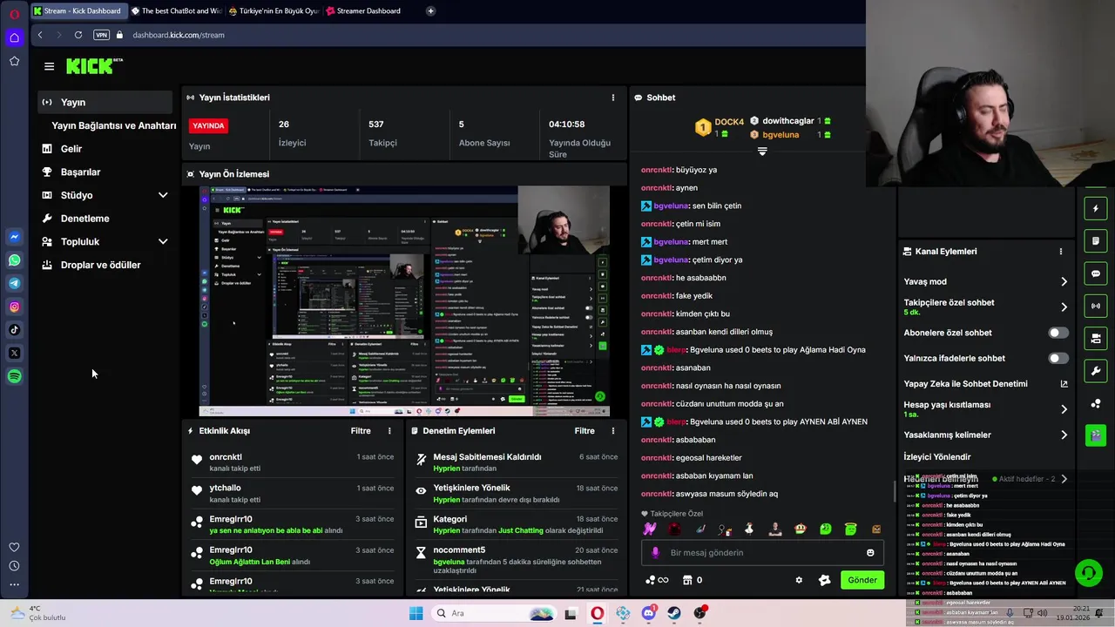Toggle Abonelere özel sohbet switch
The height and width of the screenshot is (627, 1115).
point(1058,333)
